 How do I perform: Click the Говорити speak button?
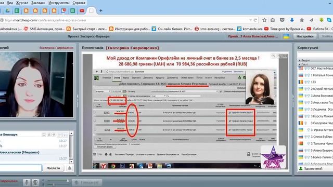(x=87, y=182)
